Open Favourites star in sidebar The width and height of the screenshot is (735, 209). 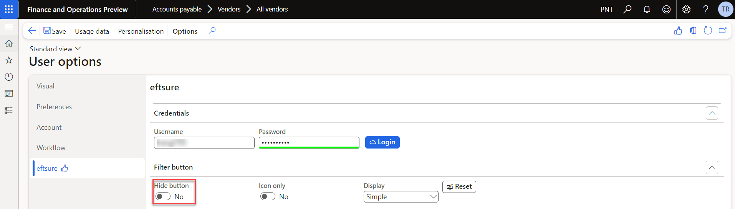pos(9,60)
